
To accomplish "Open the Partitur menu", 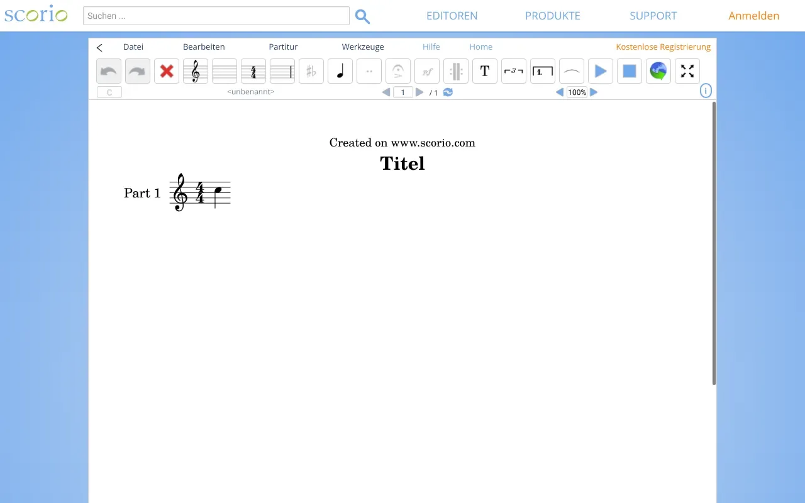I will click(x=283, y=47).
